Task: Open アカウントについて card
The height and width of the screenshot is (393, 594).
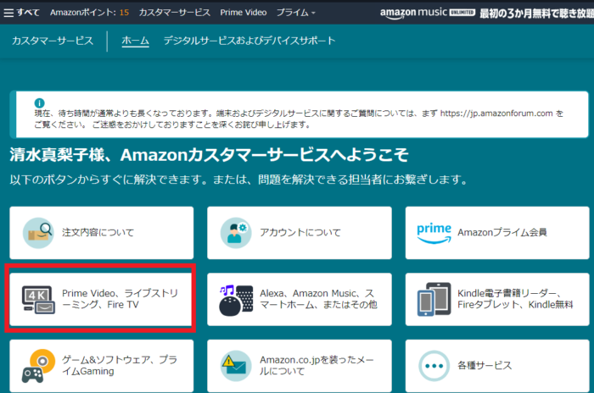Action: [x=300, y=233]
